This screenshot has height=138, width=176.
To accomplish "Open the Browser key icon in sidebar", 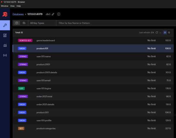I will coord(5,25).
